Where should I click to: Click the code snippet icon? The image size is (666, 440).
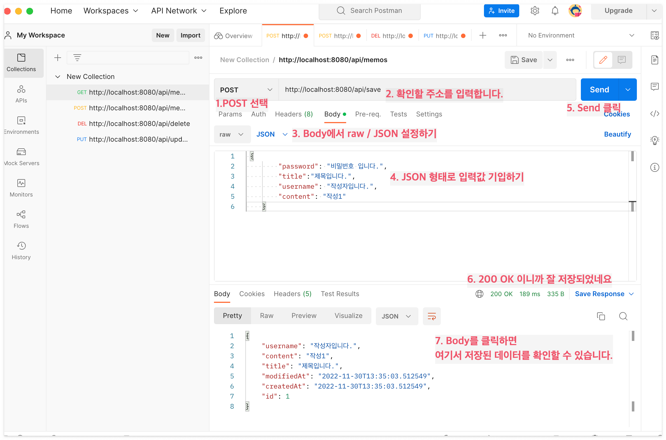point(655,114)
